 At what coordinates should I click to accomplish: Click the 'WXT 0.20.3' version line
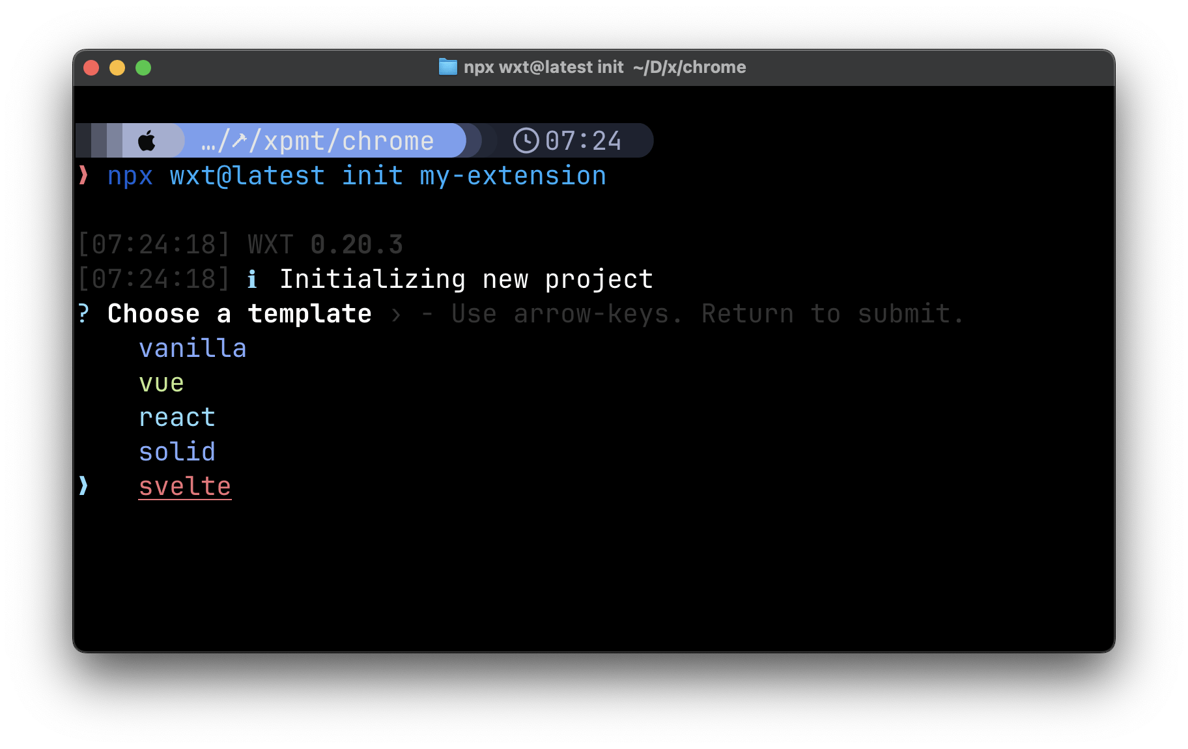click(x=326, y=245)
